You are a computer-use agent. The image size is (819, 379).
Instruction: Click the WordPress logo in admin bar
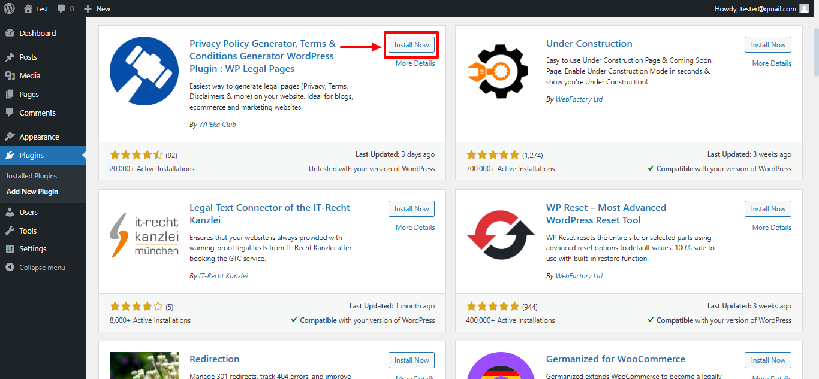(x=10, y=8)
